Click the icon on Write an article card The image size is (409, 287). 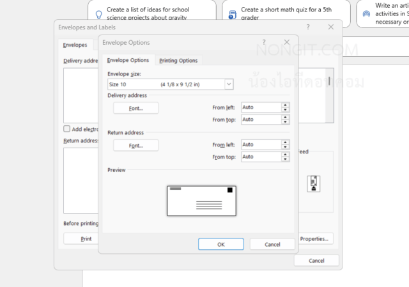point(366,14)
